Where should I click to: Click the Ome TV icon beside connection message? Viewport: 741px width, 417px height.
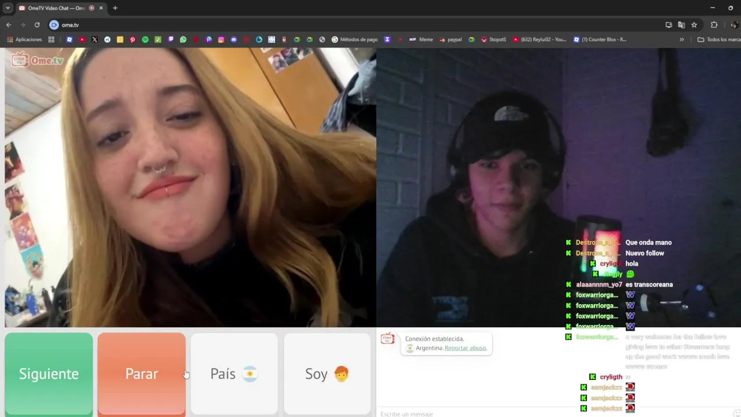(x=388, y=338)
